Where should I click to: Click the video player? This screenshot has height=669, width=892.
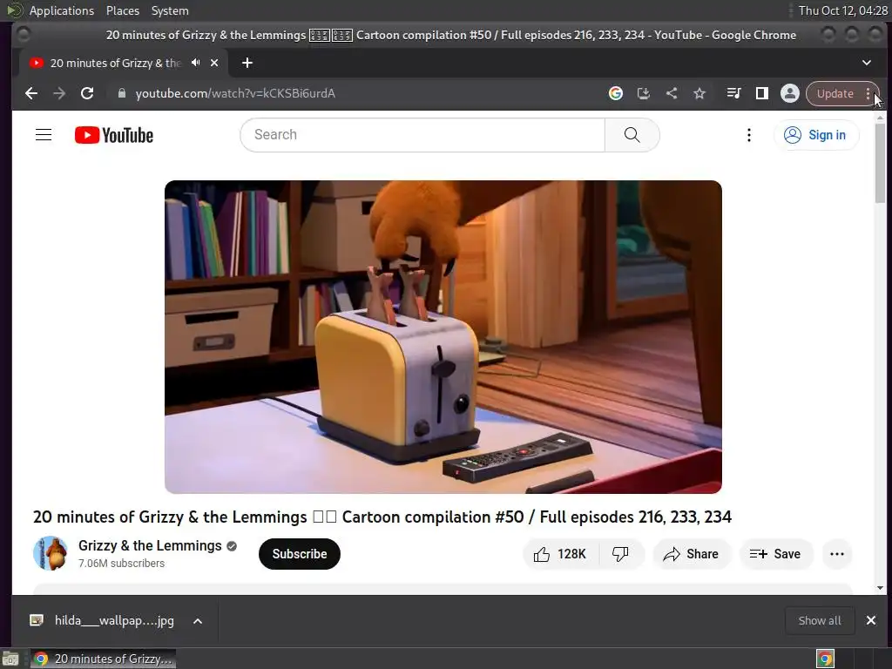pyautogui.click(x=443, y=337)
